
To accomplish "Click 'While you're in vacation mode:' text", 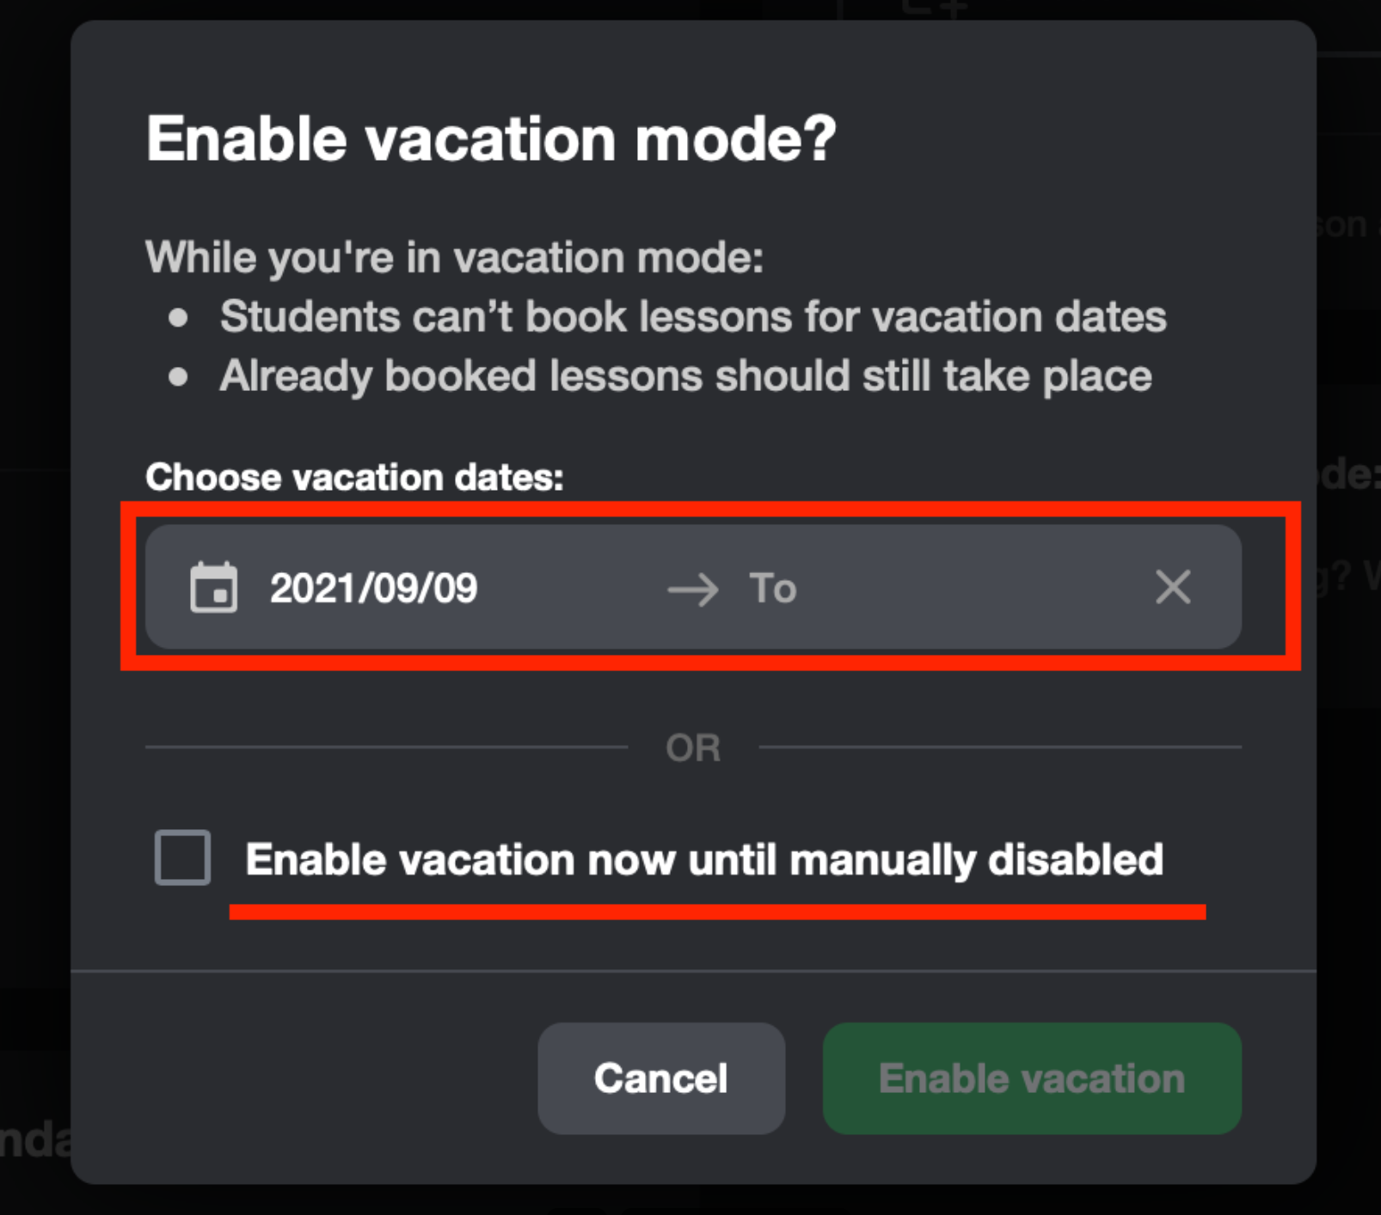I will point(454,257).
